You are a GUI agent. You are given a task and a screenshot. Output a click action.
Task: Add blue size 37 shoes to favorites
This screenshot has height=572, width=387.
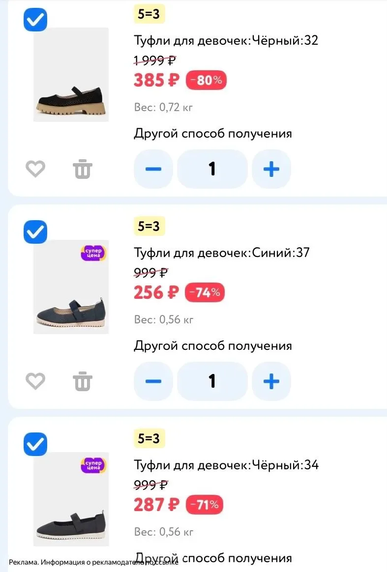click(35, 381)
